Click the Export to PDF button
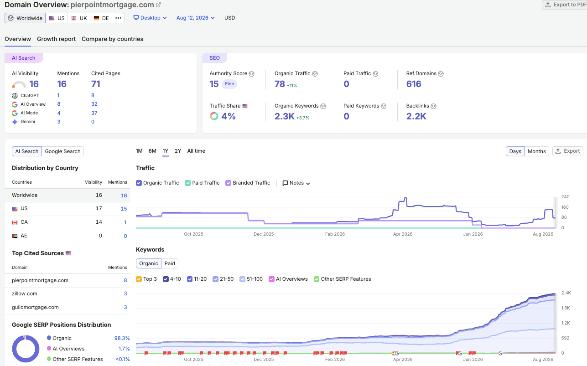The width and height of the screenshot is (587, 366). pyautogui.click(x=565, y=5)
